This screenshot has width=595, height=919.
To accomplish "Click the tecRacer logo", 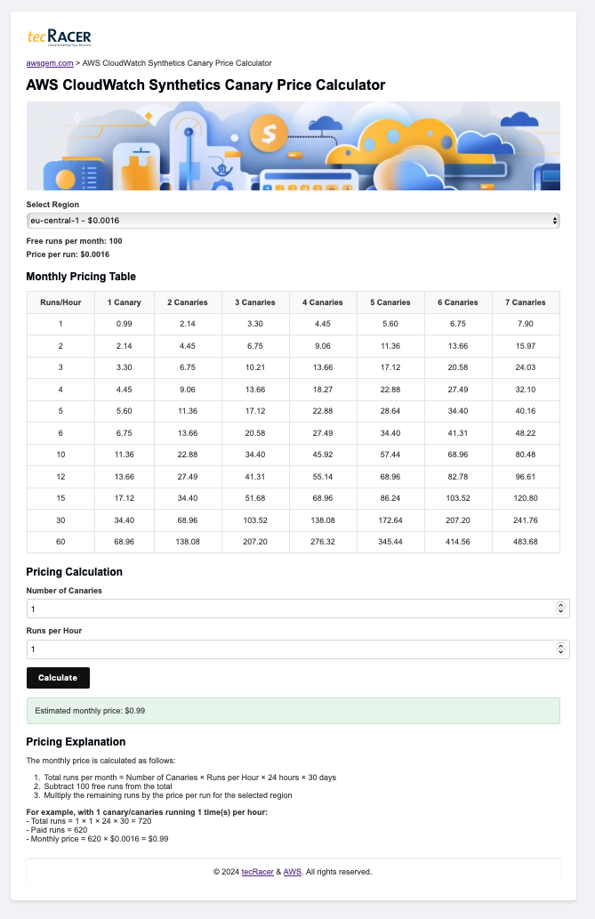I will coord(60,37).
